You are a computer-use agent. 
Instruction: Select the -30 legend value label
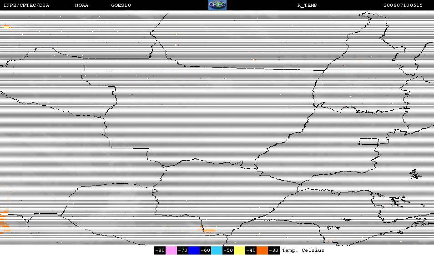(x=274, y=250)
